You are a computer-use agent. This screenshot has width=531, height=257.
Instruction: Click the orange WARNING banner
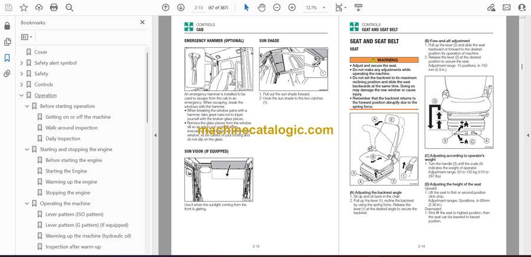(384, 60)
